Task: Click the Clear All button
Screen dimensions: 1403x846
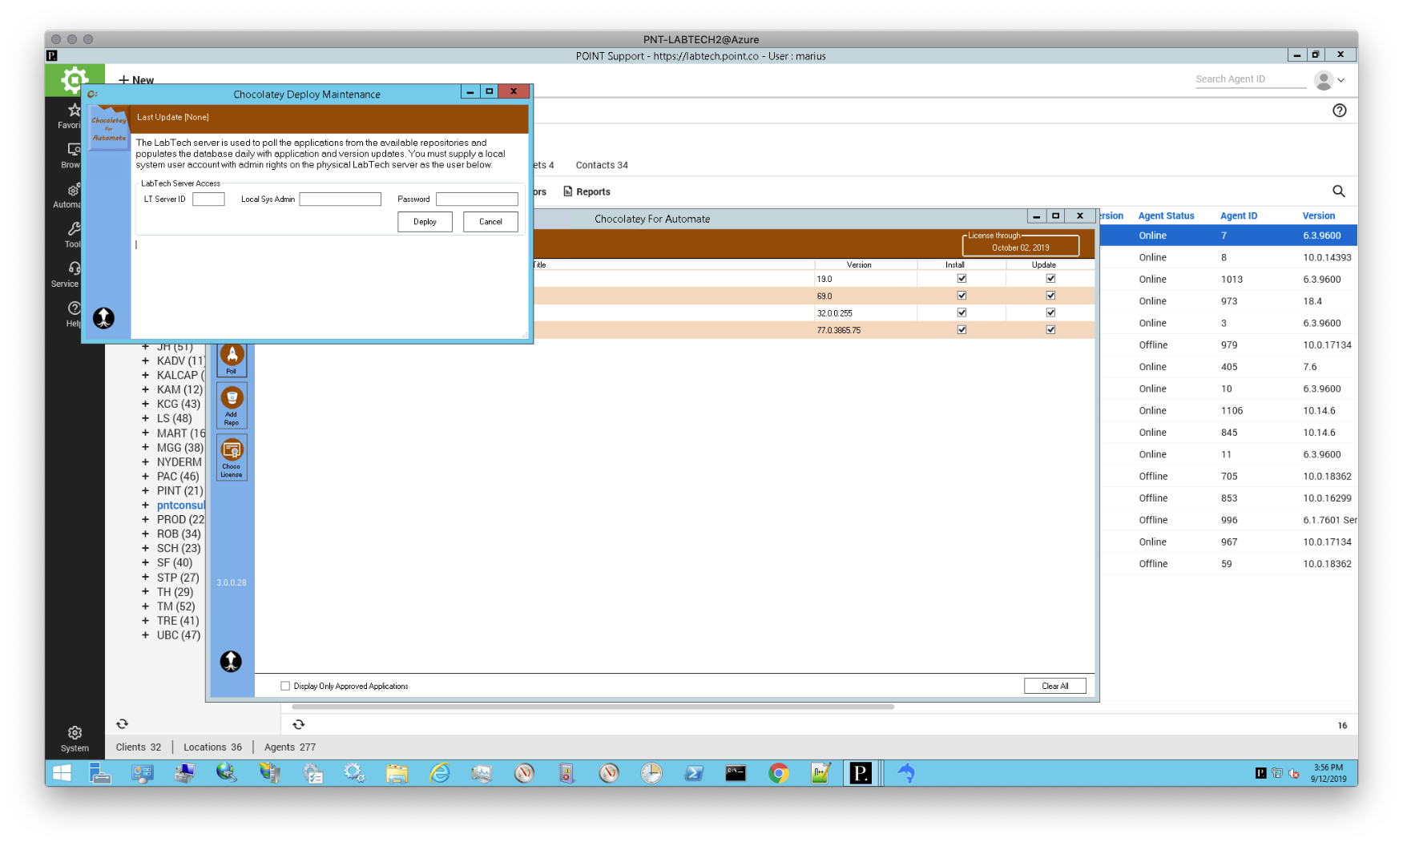Action: (x=1054, y=686)
